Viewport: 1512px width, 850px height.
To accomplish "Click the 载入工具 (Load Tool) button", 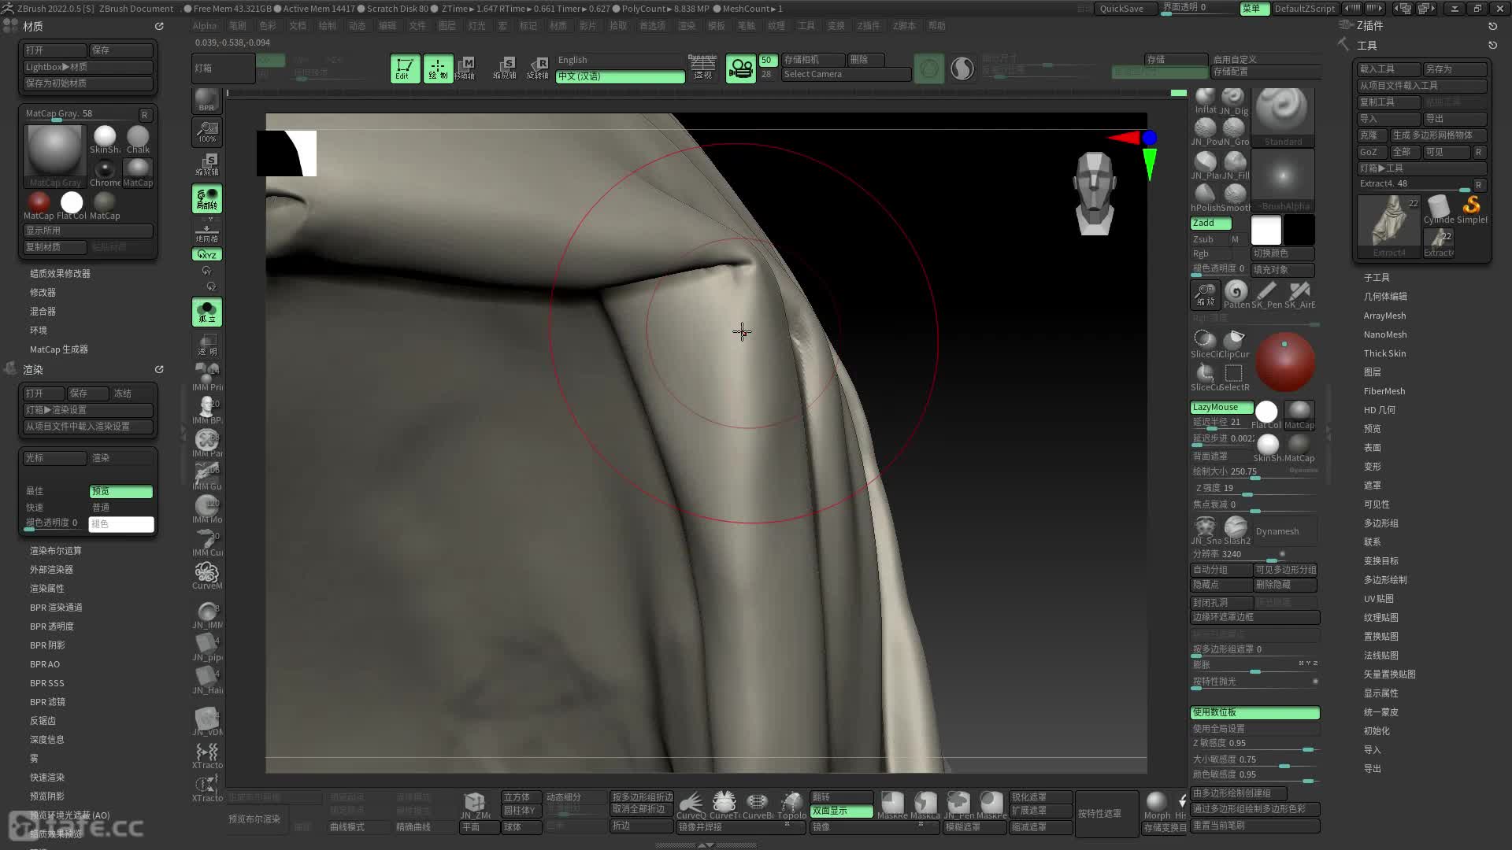I will click(x=1388, y=69).
